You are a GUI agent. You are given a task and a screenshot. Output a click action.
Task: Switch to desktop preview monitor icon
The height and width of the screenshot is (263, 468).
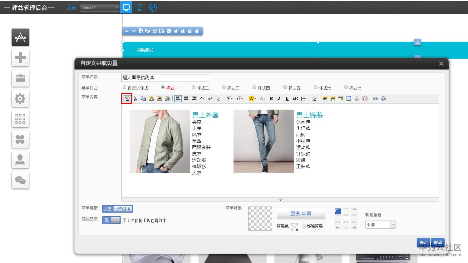click(x=126, y=7)
